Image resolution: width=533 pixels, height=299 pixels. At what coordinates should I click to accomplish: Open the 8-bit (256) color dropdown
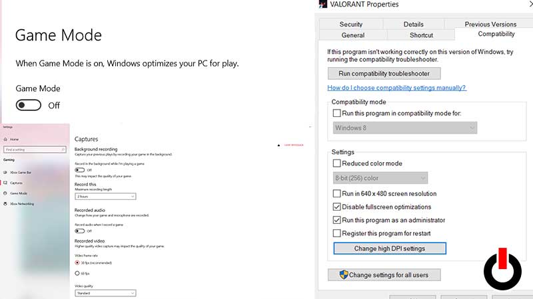(x=380, y=178)
